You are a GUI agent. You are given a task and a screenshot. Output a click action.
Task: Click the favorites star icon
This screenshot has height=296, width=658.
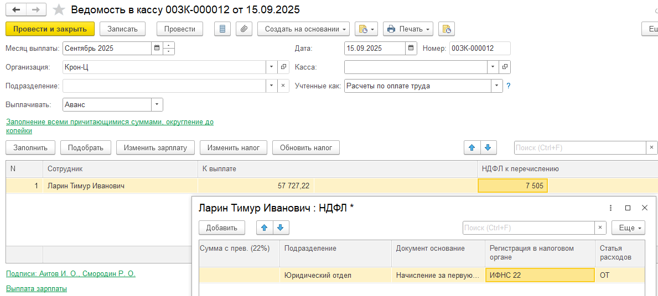(x=58, y=10)
